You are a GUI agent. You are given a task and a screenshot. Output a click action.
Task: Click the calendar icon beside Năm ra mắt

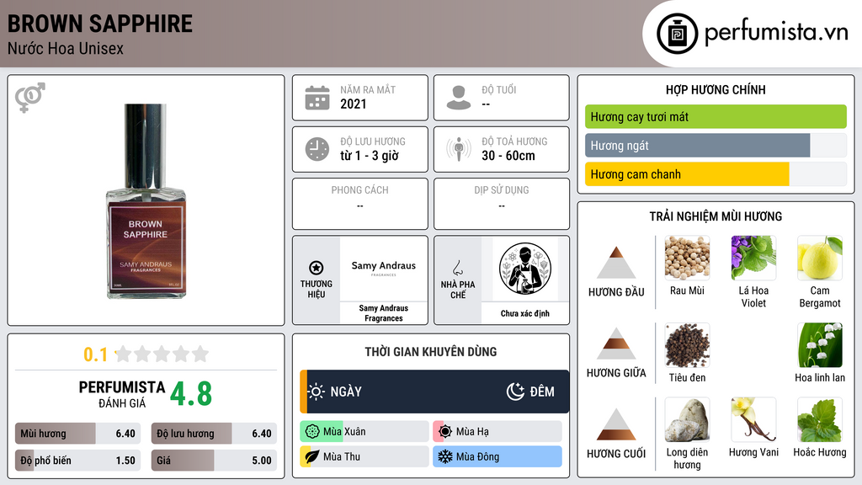coord(317,98)
